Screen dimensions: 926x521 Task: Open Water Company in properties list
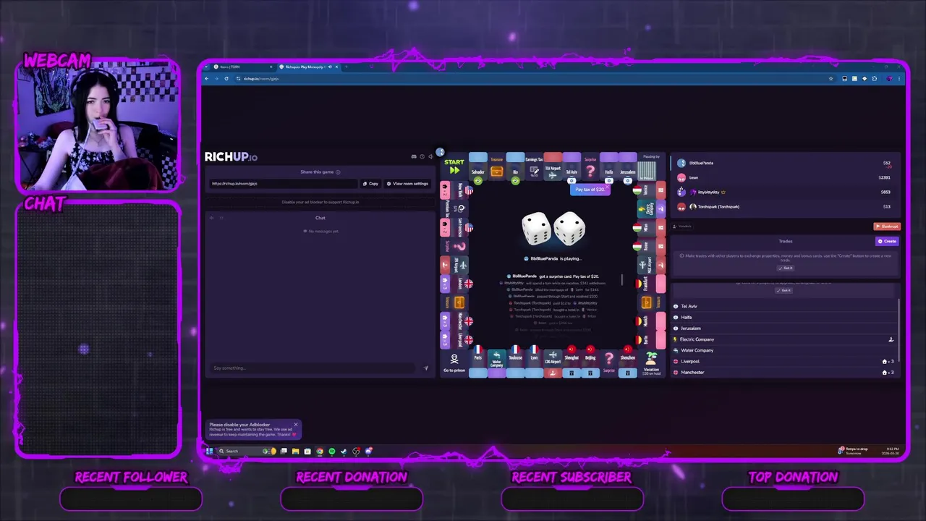click(783, 350)
